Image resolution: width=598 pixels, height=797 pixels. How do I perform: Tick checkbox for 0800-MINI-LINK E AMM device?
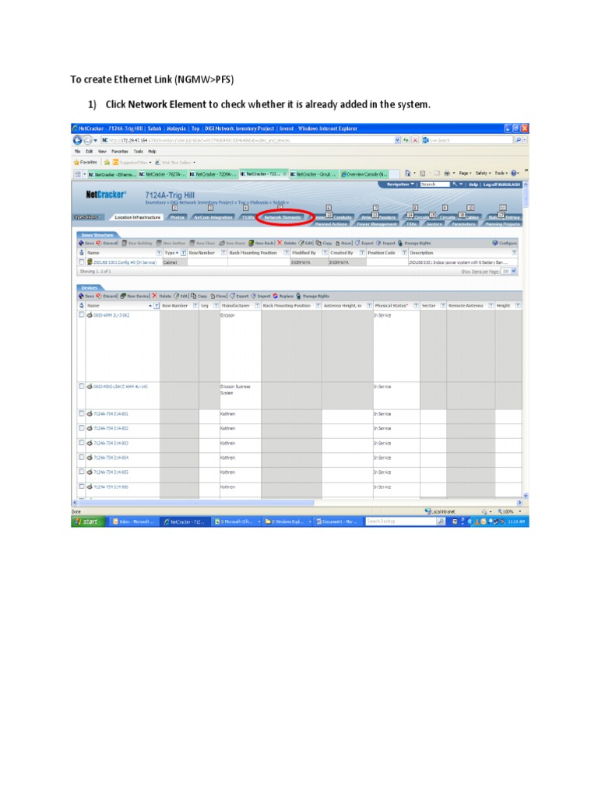pyautogui.click(x=81, y=386)
